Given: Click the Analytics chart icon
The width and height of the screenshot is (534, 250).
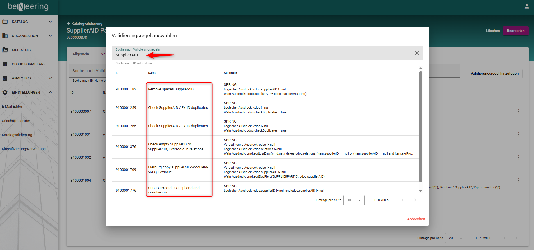Looking at the screenshot, I should [x=5, y=78].
